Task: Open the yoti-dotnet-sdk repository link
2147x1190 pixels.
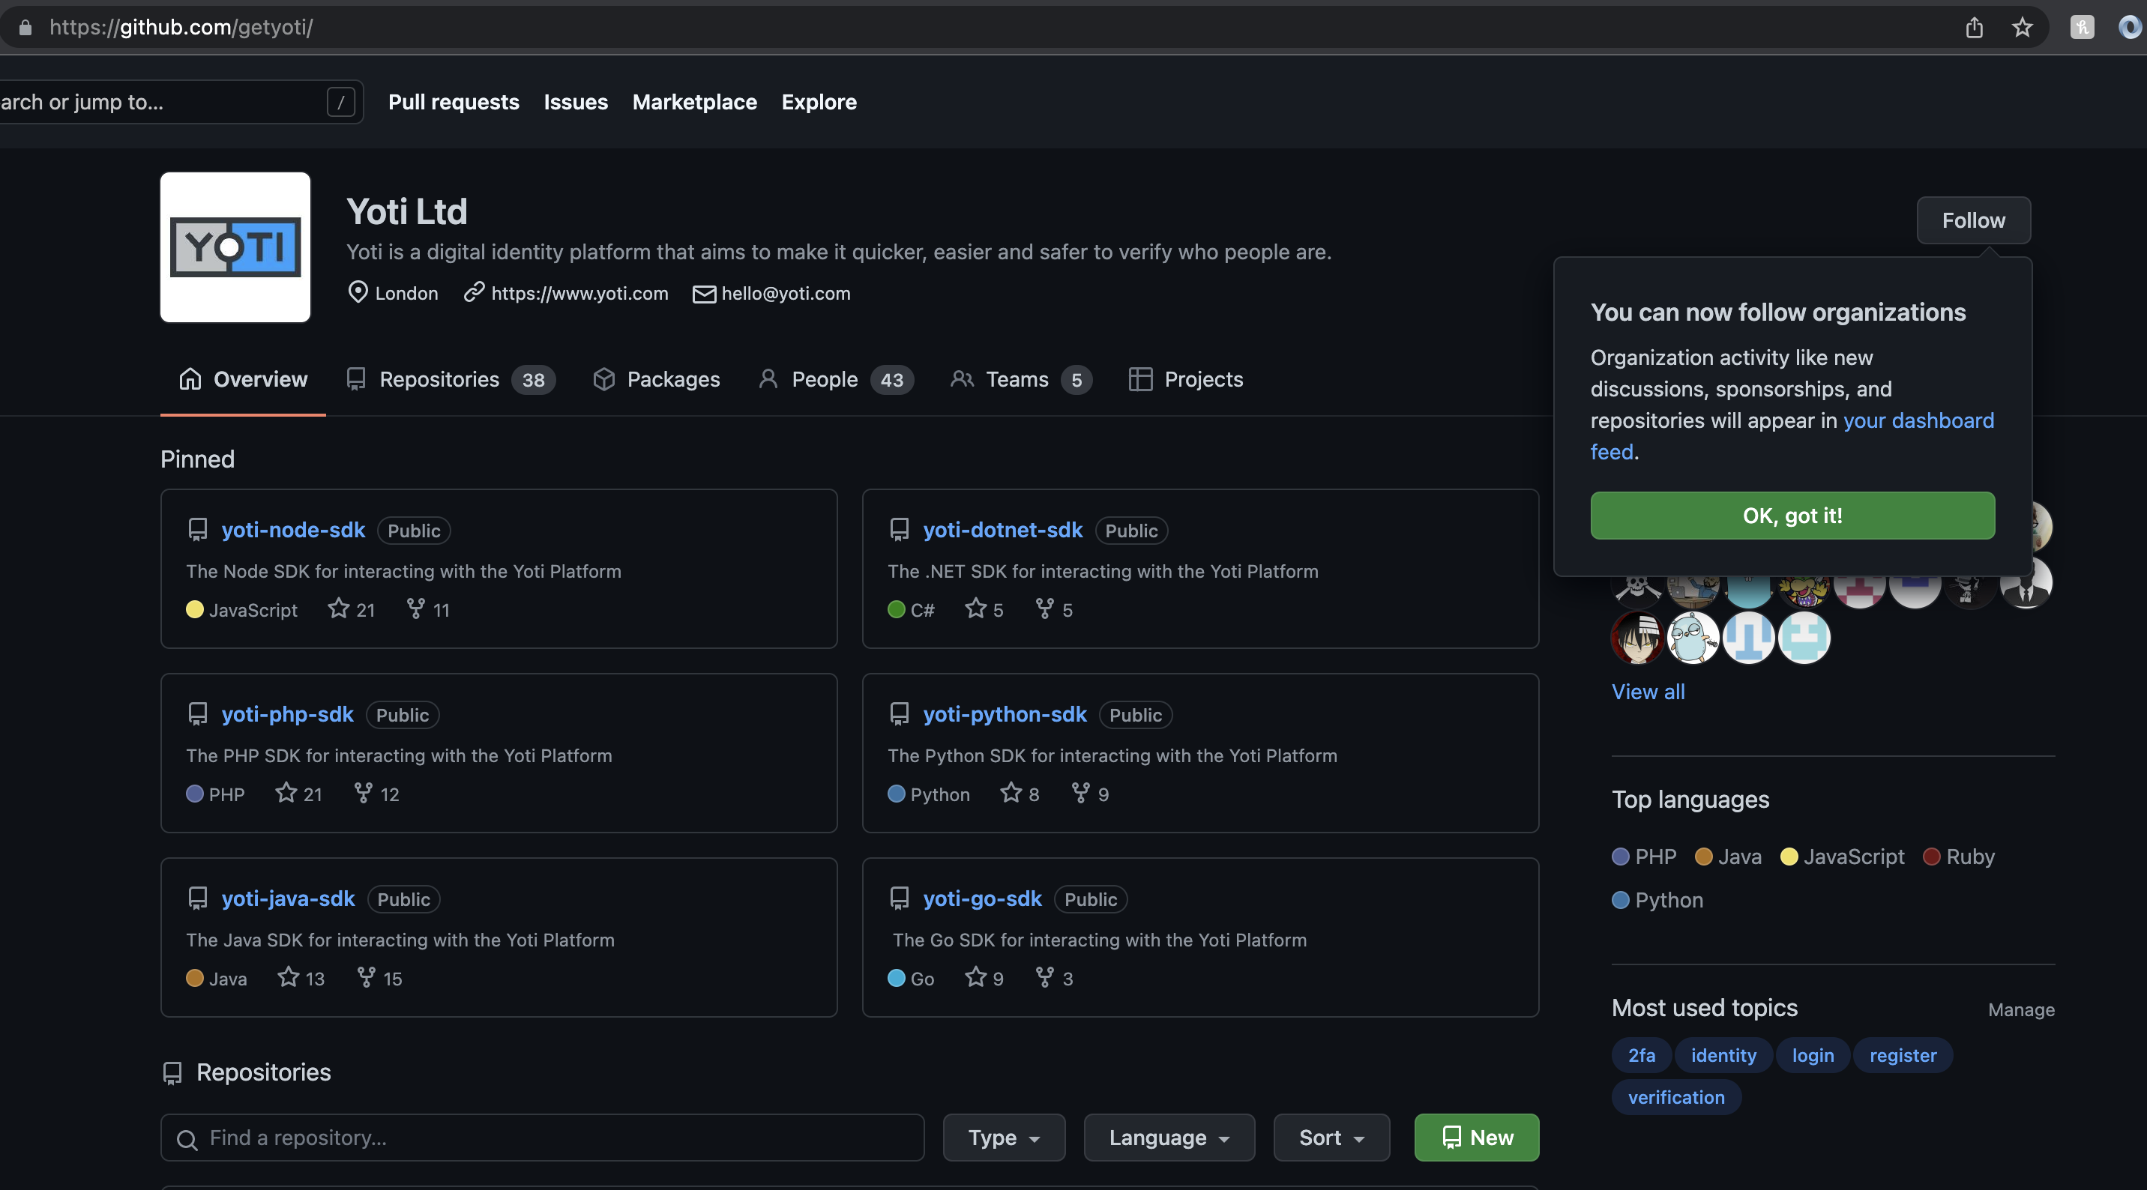Action: pyautogui.click(x=1002, y=530)
